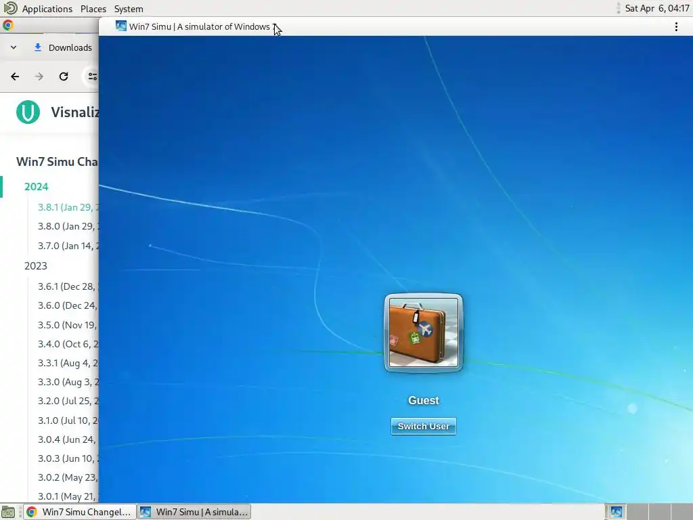Click the Visnalize site name
The height and width of the screenshot is (520, 693).
pos(74,112)
